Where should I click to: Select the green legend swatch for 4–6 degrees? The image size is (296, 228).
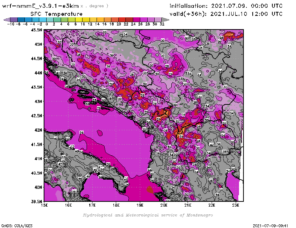pyautogui.click(x=64, y=20)
